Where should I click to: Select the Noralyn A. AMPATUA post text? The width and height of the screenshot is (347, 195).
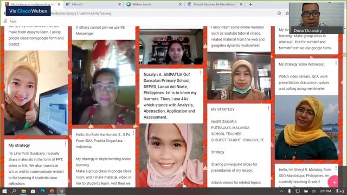170,96
